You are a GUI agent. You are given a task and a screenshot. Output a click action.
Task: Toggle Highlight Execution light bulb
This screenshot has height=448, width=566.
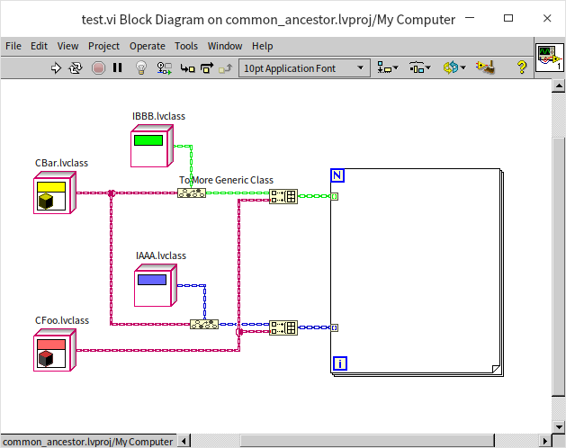tap(141, 67)
